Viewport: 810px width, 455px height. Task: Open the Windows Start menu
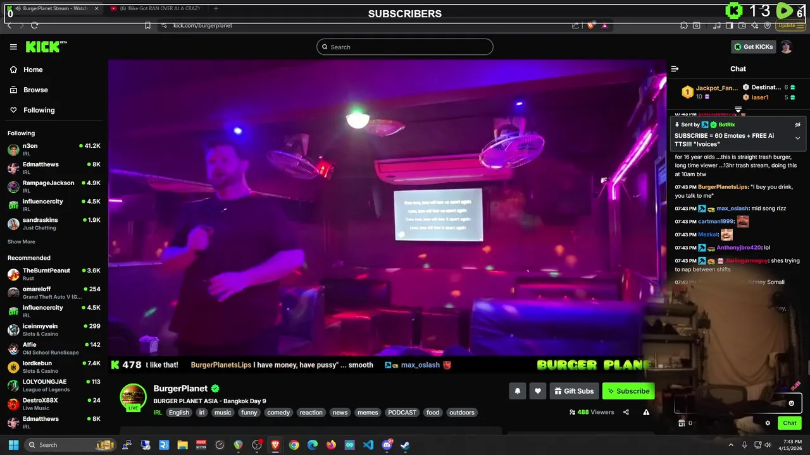click(x=13, y=445)
